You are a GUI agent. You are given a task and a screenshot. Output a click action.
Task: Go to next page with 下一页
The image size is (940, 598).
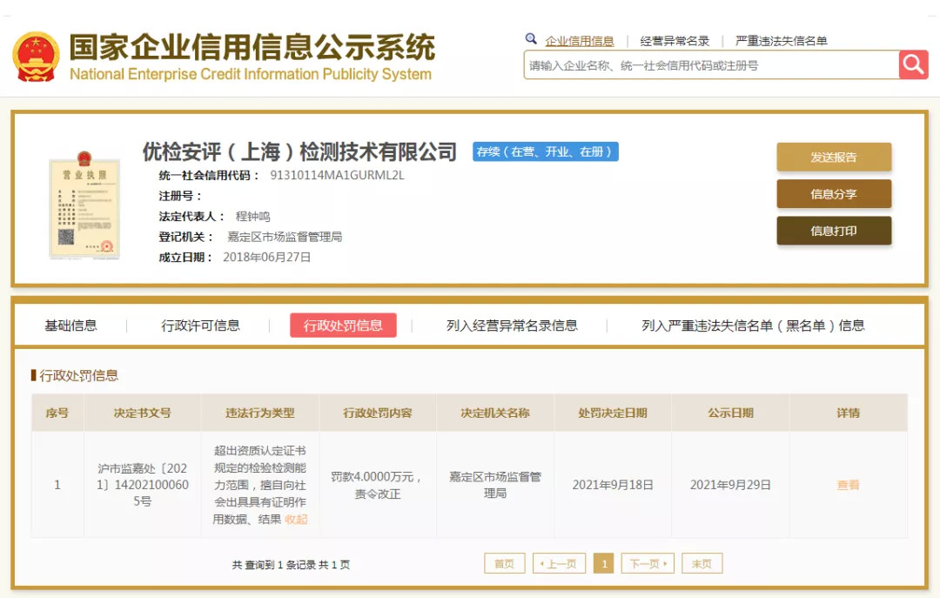click(647, 564)
